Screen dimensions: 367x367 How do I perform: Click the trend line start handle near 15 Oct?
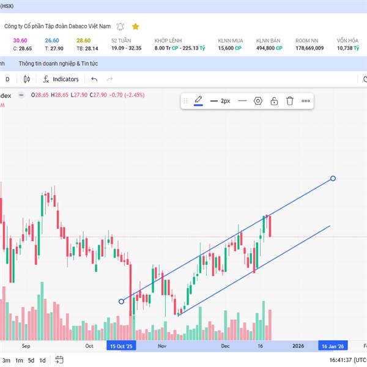point(121,302)
